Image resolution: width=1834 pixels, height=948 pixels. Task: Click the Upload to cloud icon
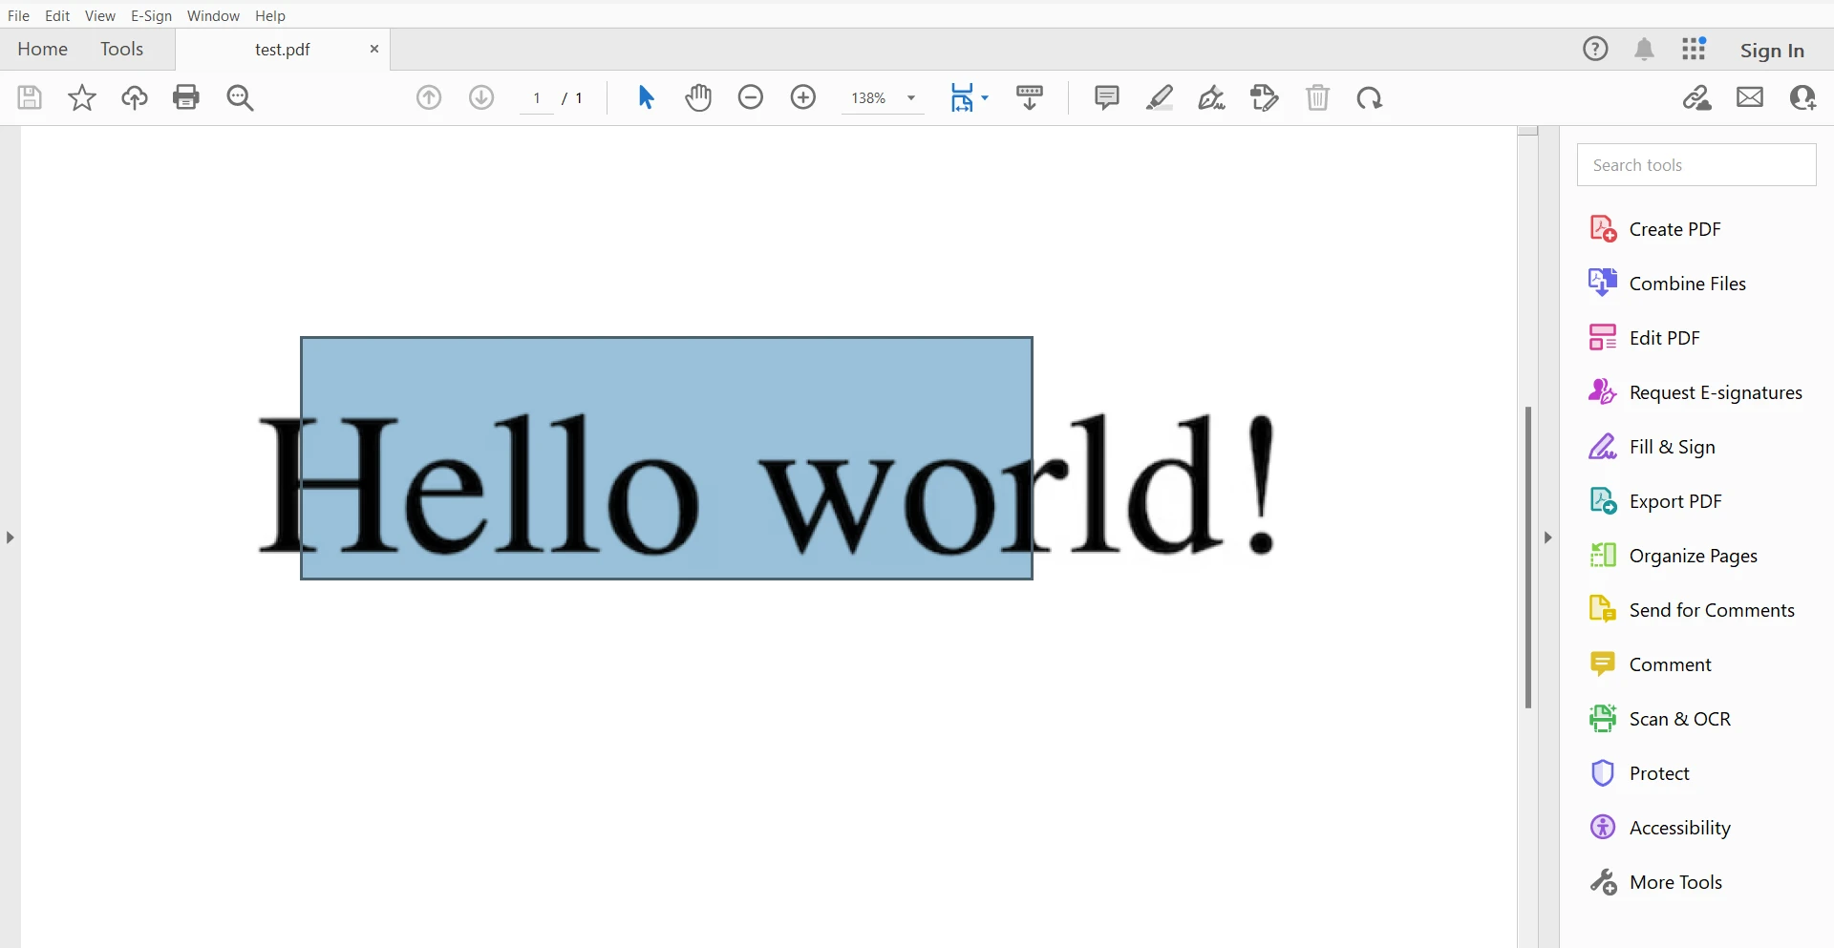(x=135, y=97)
